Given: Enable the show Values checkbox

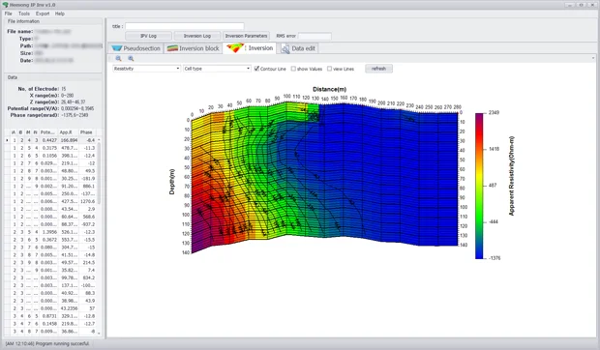Looking at the screenshot, I should click(x=293, y=69).
